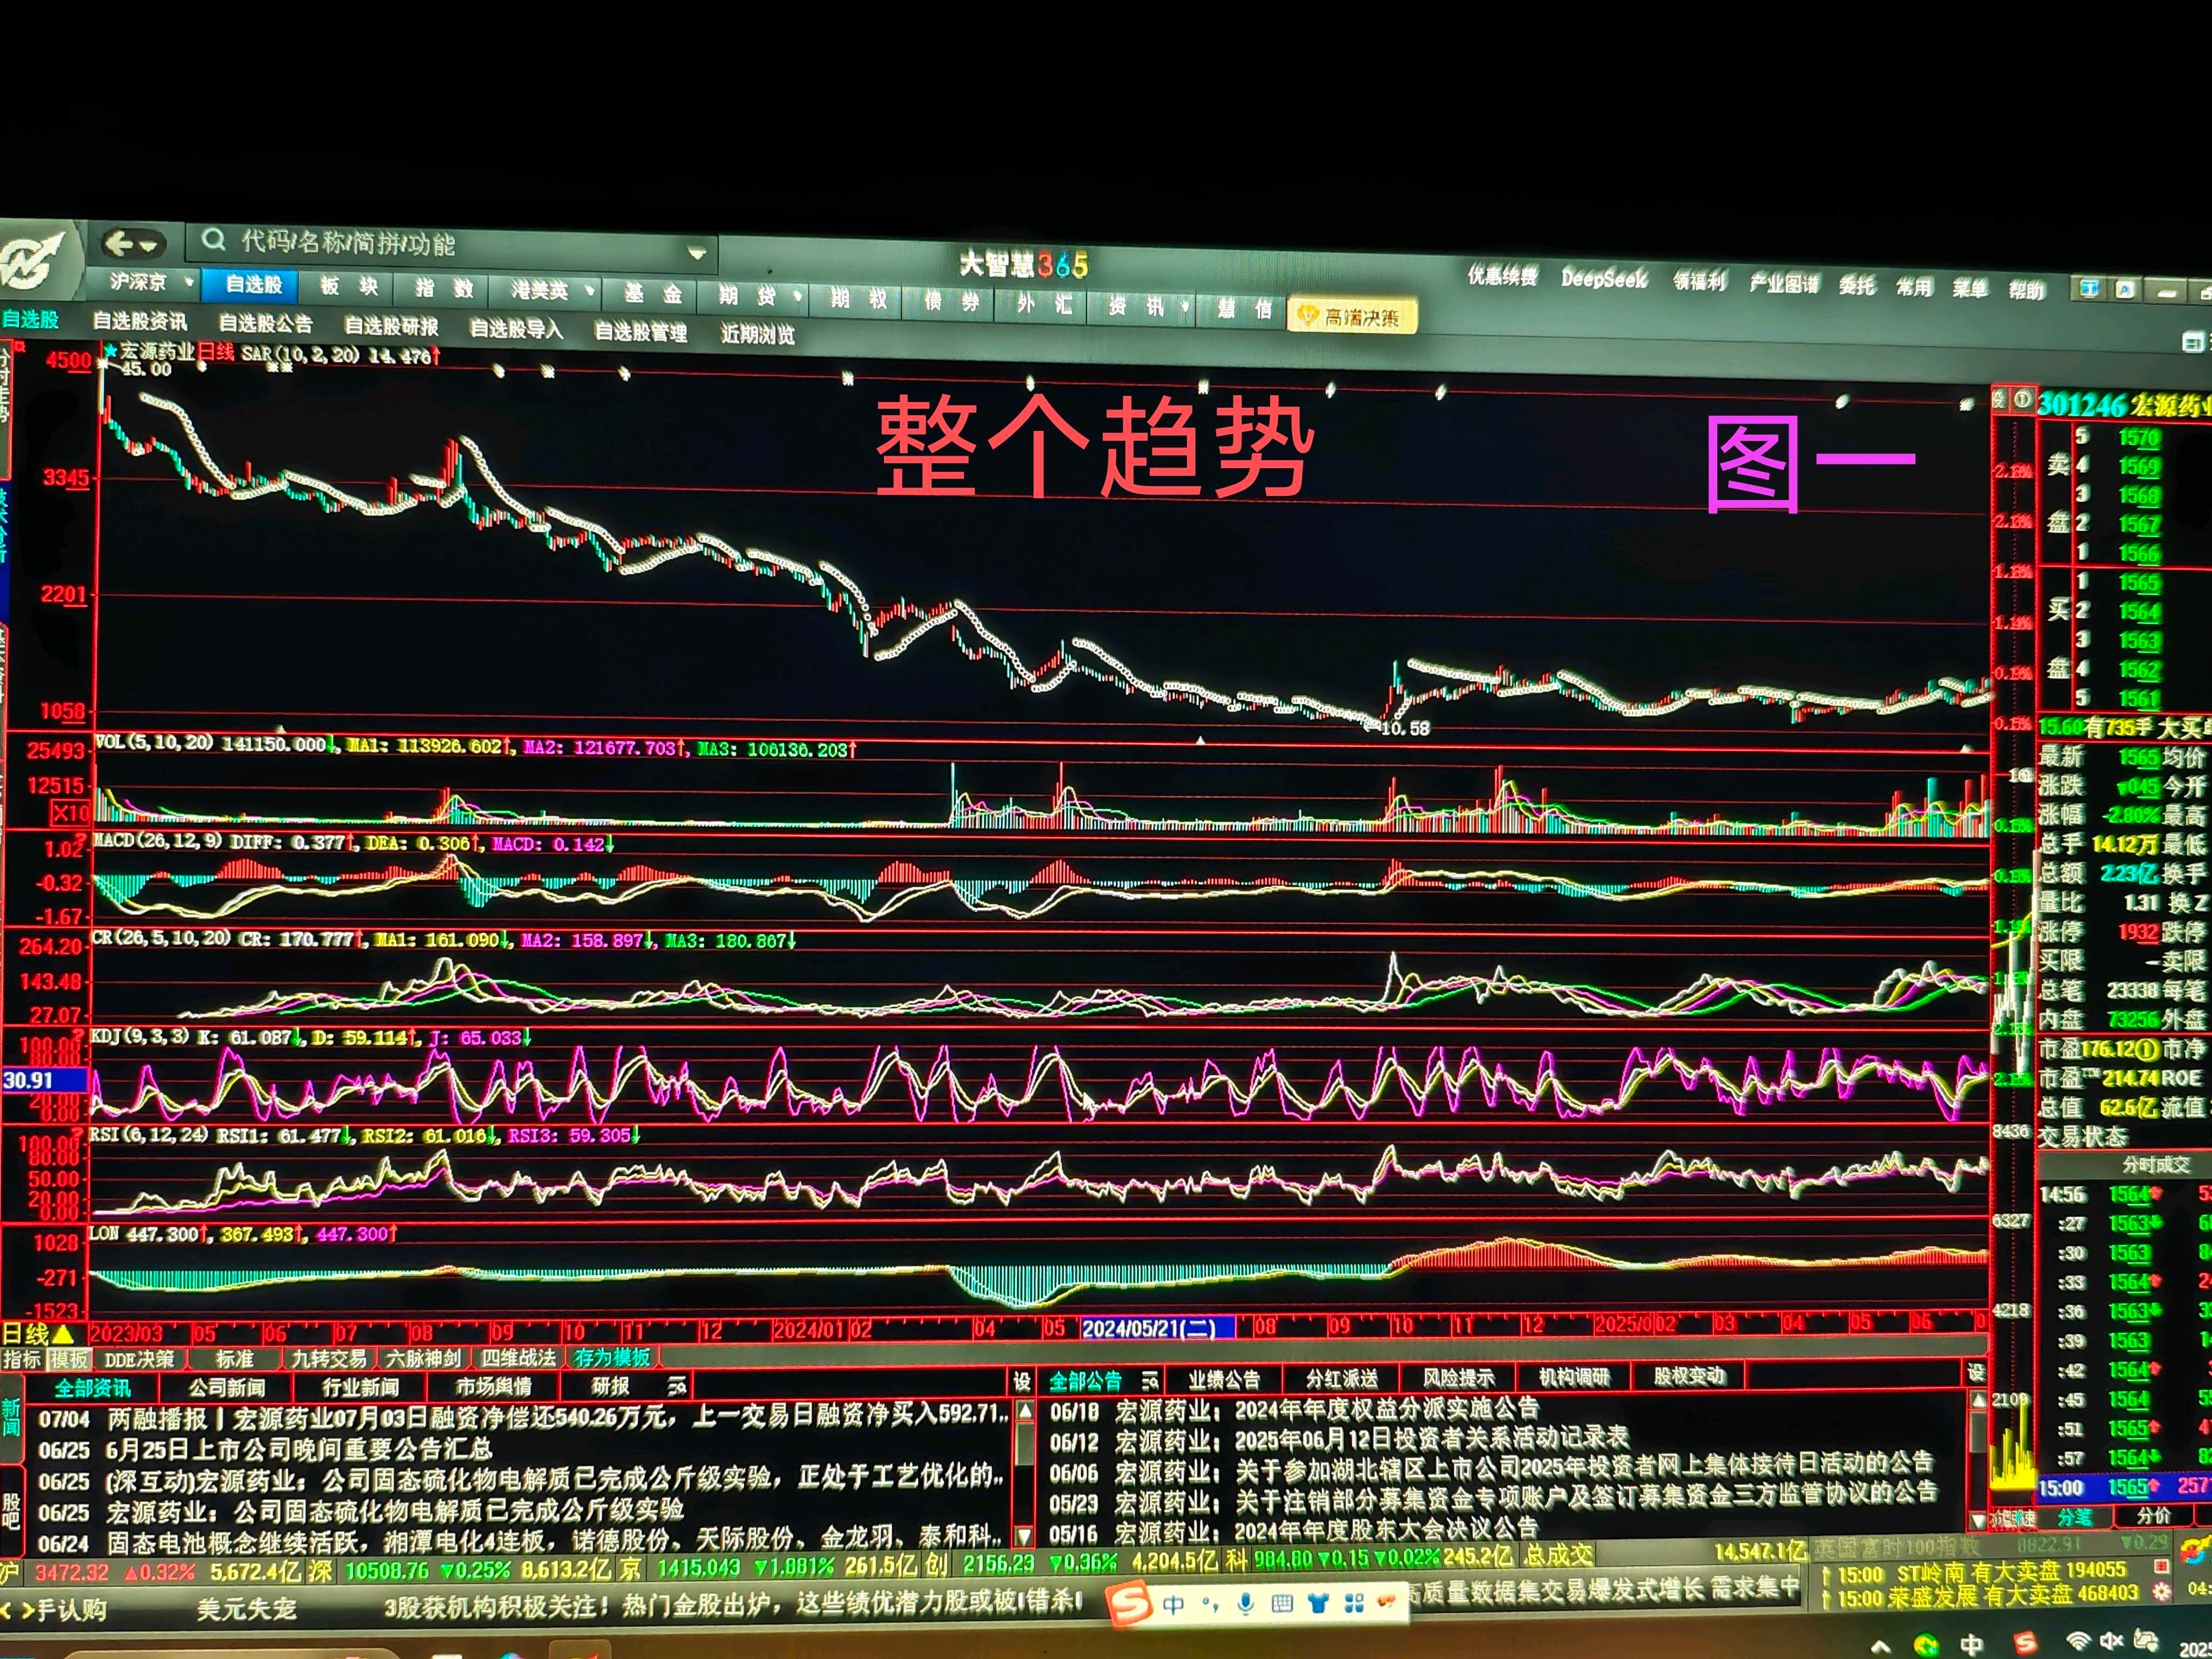Viewport: 2212px width, 1659px height.
Task: Apply the 四维战法 template
Action: tap(518, 1358)
